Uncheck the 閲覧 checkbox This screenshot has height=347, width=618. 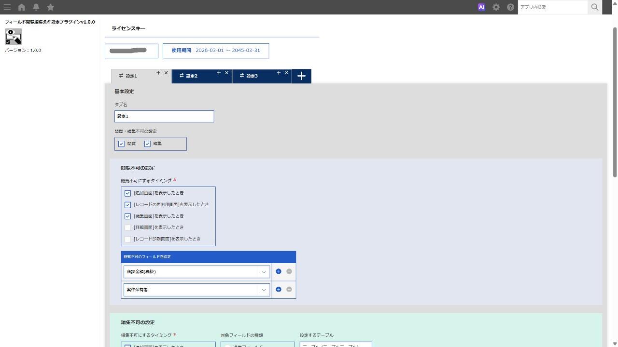[121, 144]
